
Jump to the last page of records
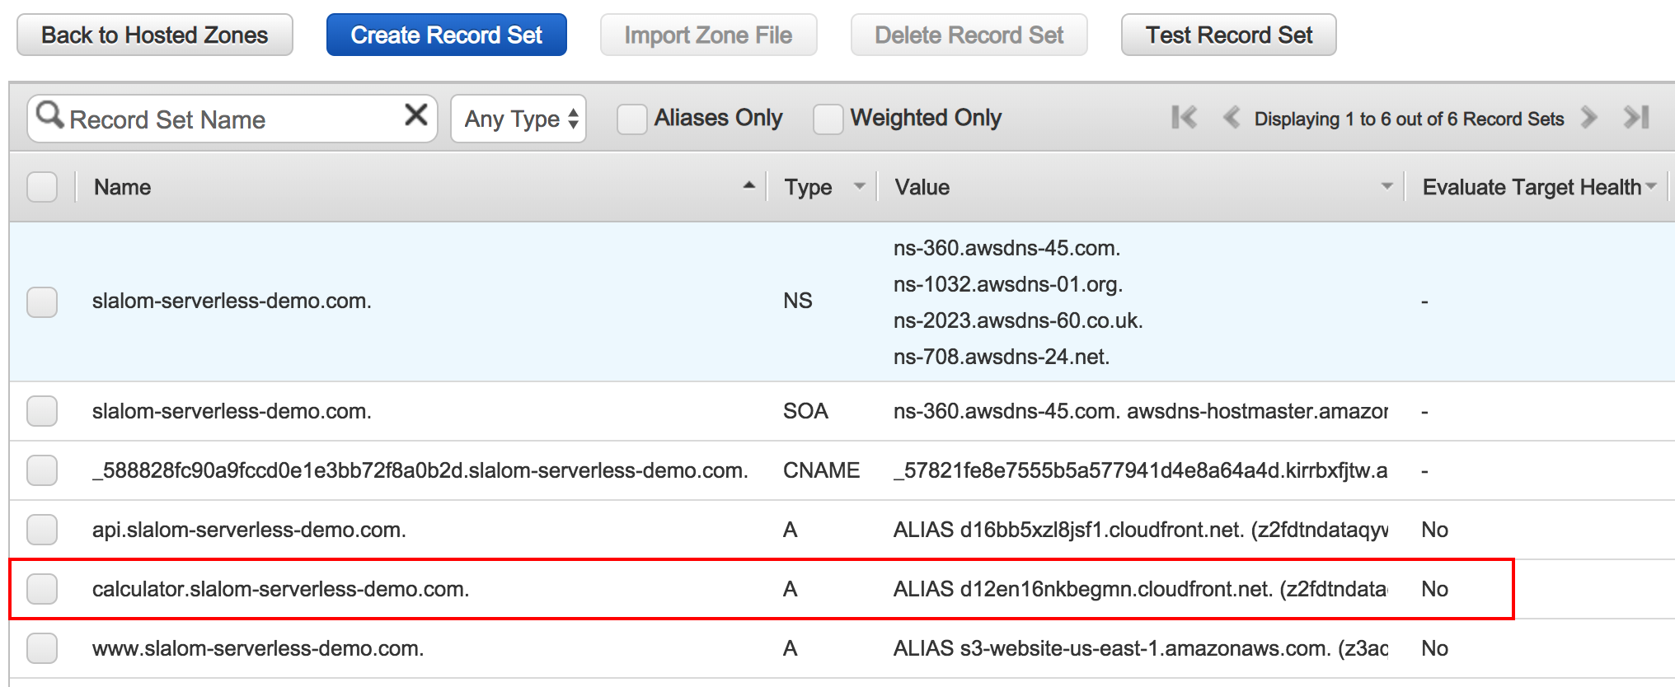(1636, 118)
